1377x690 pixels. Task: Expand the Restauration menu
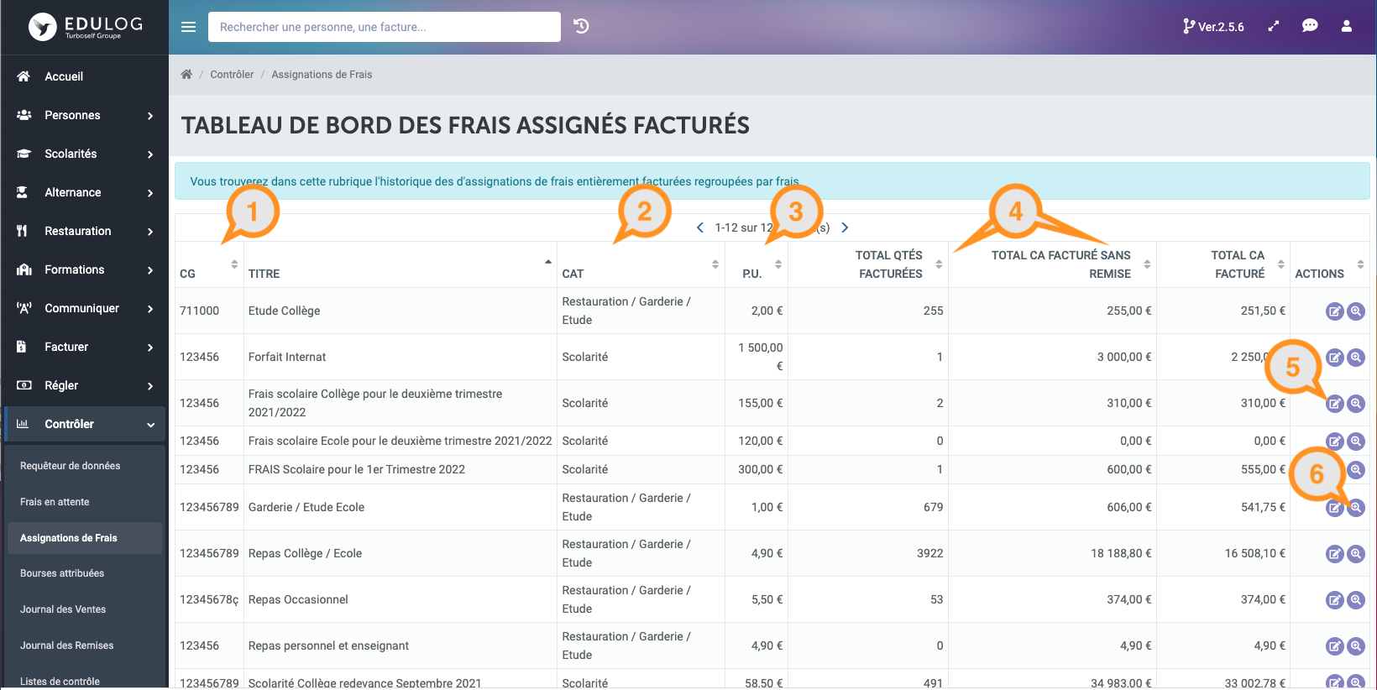pyautogui.click(x=84, y=231)
